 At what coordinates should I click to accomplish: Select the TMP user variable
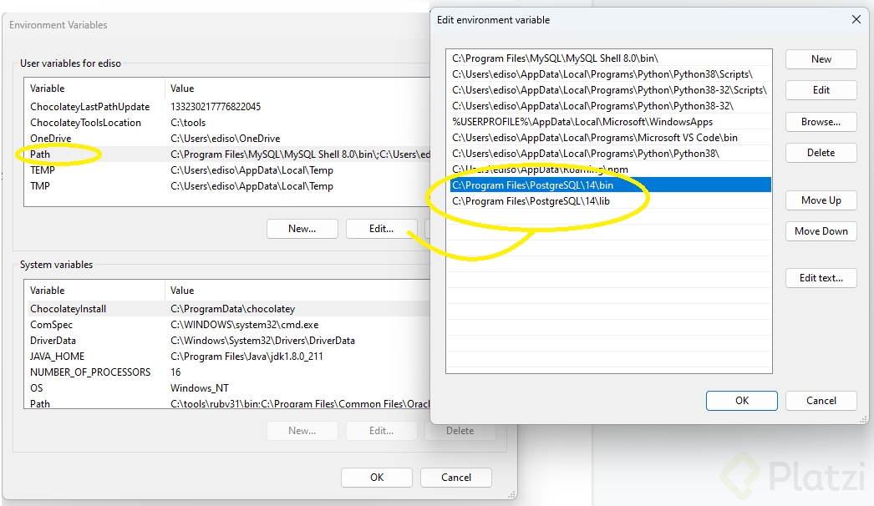click(x=40, y=186)
